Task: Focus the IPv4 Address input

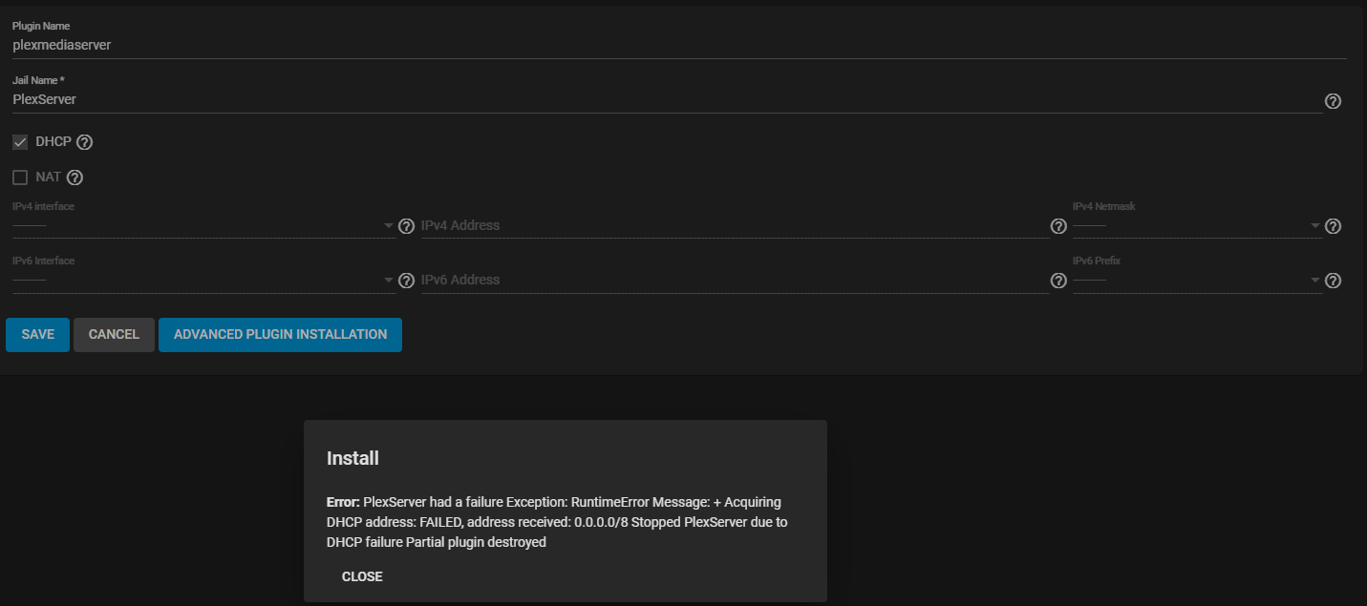Action: coord(735,226)
